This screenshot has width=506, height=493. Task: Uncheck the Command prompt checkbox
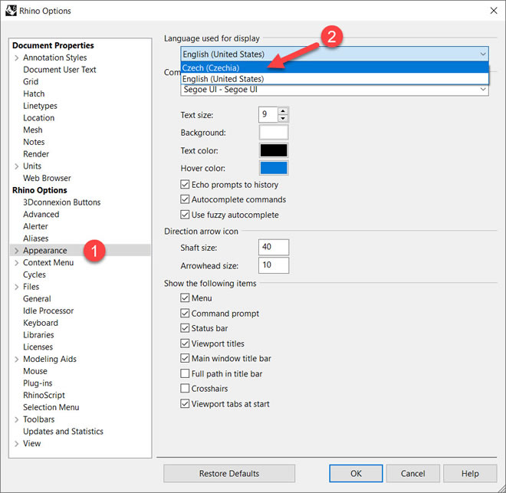(x=185, y=314)
